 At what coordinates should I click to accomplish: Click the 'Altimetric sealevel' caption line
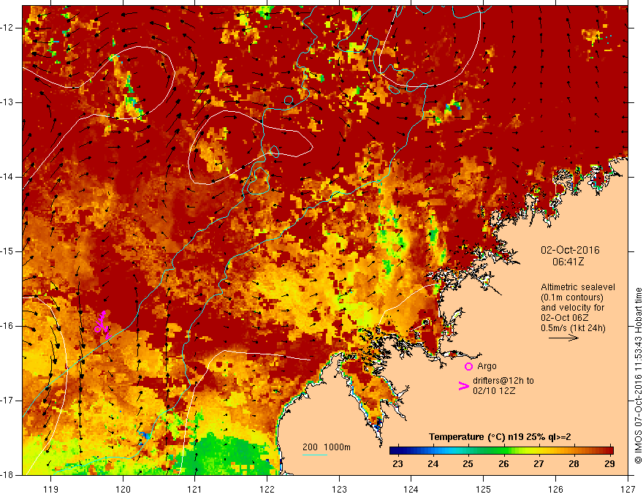(578, 287)
